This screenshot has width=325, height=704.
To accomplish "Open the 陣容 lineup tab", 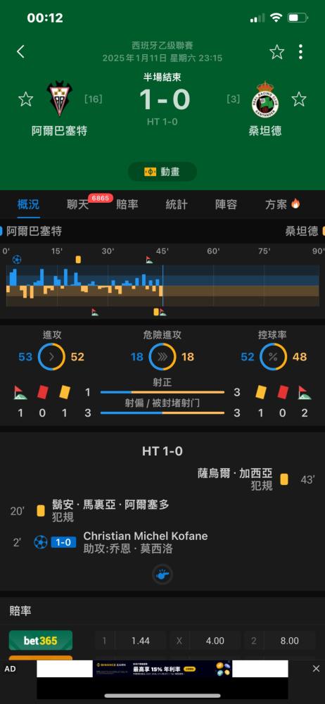I will tap(226, 205).
